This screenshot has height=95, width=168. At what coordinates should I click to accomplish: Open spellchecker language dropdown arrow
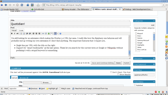coord(57,34)
